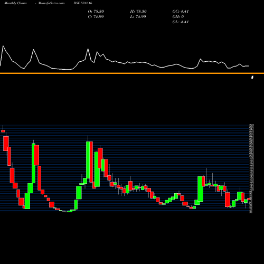The image size is (264, 264).
Task: Click the 'Monthly Charts' title text
Action: point(15,3)
